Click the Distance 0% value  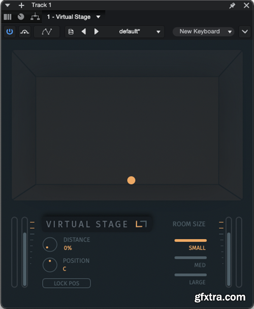pyautogui.click(x=68, y=248)
